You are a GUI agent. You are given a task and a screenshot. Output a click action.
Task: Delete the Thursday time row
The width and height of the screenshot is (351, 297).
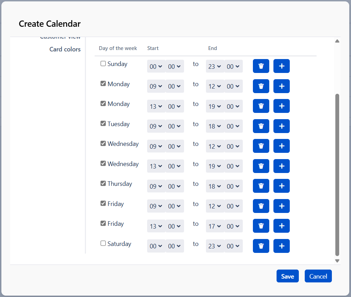click(x=261, y=186)
